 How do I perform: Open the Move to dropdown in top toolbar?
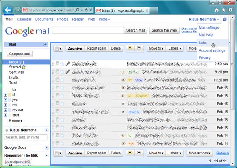pyautogui.click(x=156, y=48)
